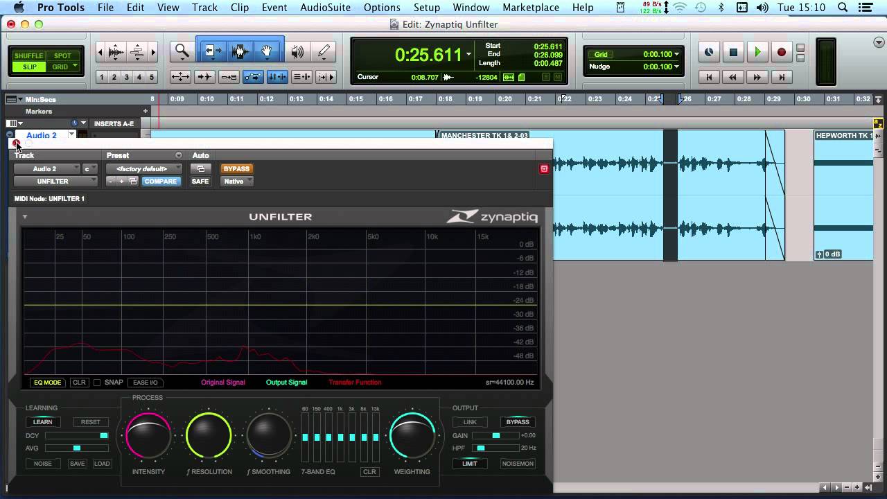Viewport: 887px width, 499px height.
Task: Click horizontal zoom in arrow
Action: pyautogui.click(x=153, y=51)
